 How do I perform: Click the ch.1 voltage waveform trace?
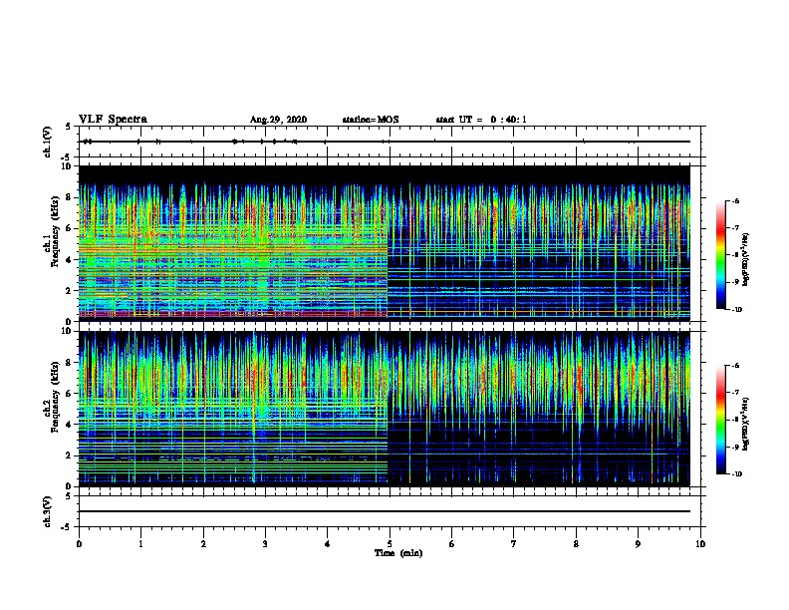point(385,142)
